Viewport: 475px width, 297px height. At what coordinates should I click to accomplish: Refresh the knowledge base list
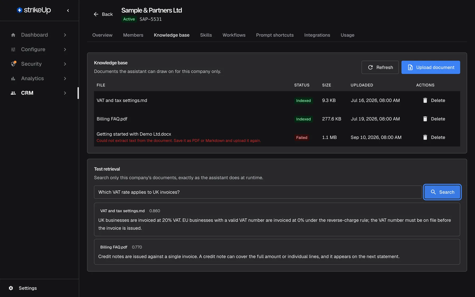(380, 67)
